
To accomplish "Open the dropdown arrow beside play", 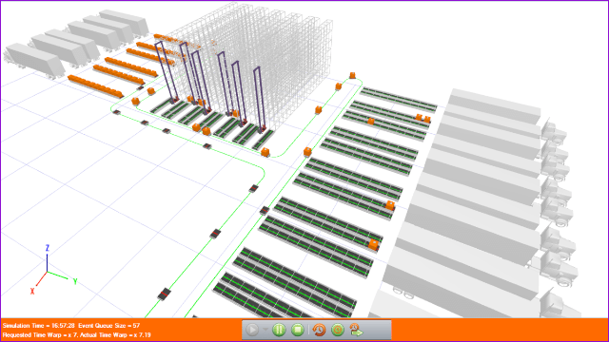I will coord(265,330).
